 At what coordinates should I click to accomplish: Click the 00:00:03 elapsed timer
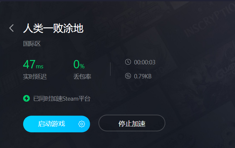(x=145, y=62)
